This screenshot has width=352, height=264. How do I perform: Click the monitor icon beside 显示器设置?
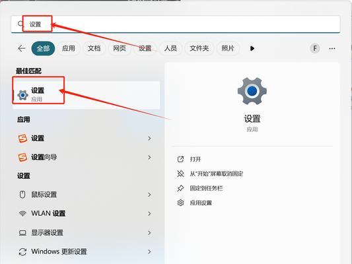22,233
